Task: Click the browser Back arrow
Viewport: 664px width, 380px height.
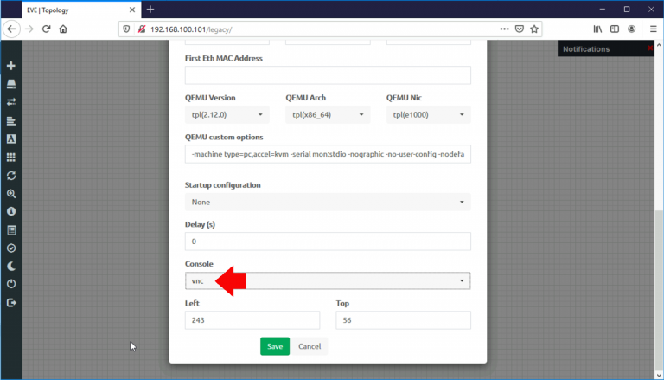Action: [x=11, y=29]
